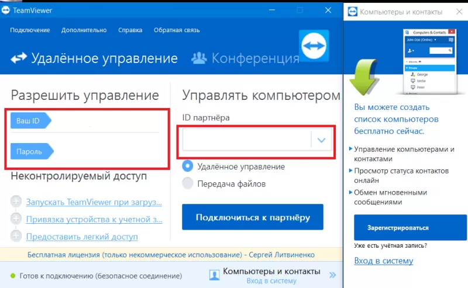Open the Обратная связь menu
Image resolution: width=468 pixels, height=288 pixels.
click(x=177, y=30)
